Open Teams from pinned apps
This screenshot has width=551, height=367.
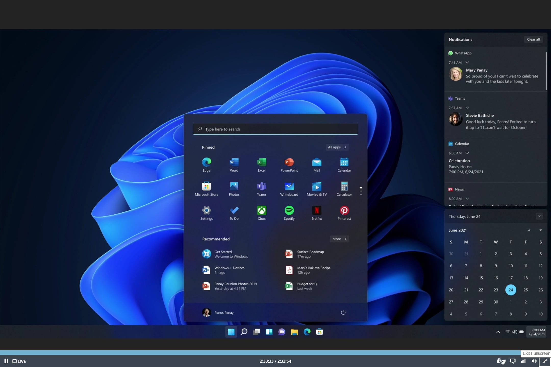pyautogui.click(x=261, y=189)
